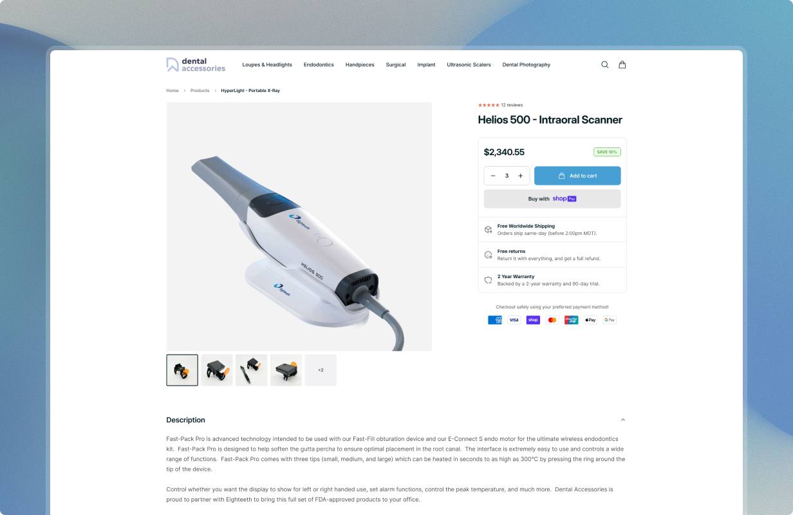This screenshot has height=515, width=793.
Task: Show more images via +2 thumbnail
Action: point(321,370)
